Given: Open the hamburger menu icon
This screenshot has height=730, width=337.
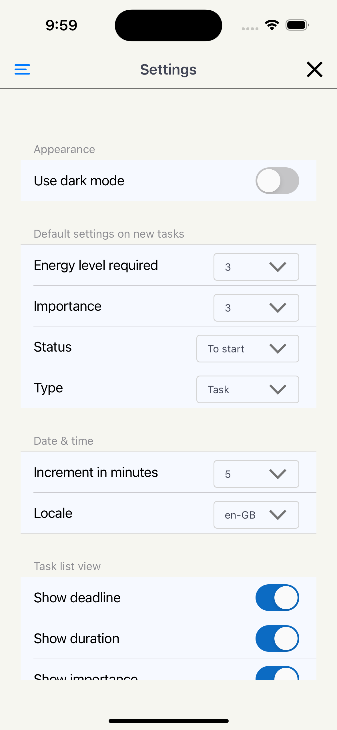Looking at the screenshot, I should tap(22, 69).
